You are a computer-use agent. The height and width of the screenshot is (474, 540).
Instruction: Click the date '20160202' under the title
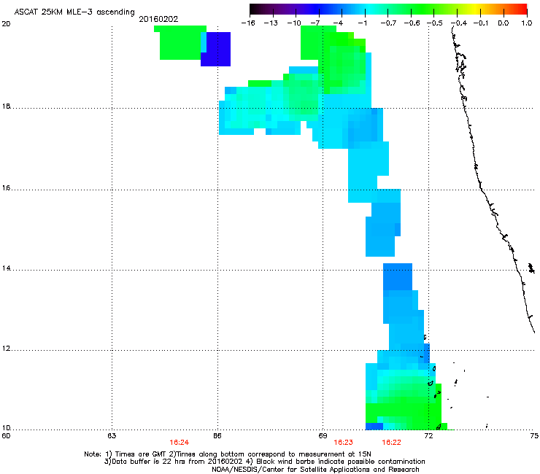click(x=158, y=19)
